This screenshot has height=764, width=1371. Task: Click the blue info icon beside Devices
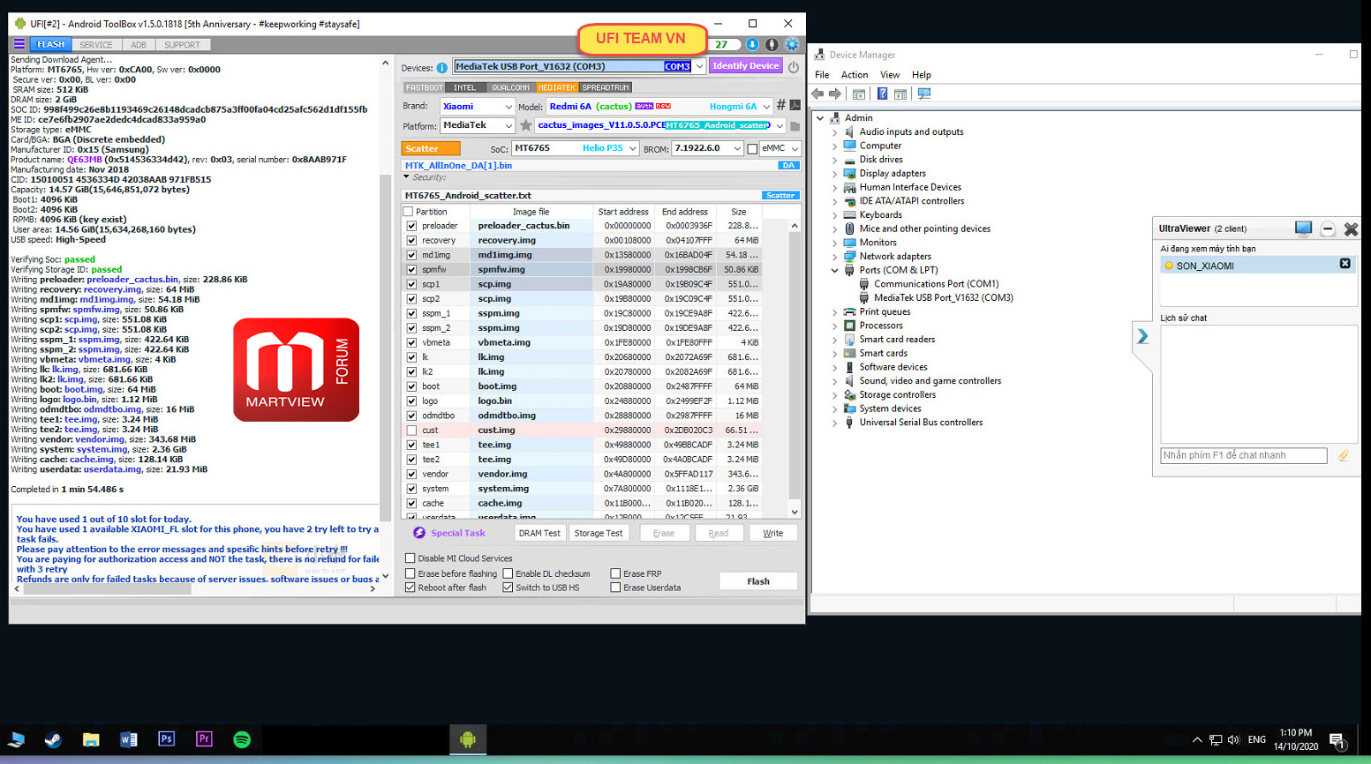[441, 67]
